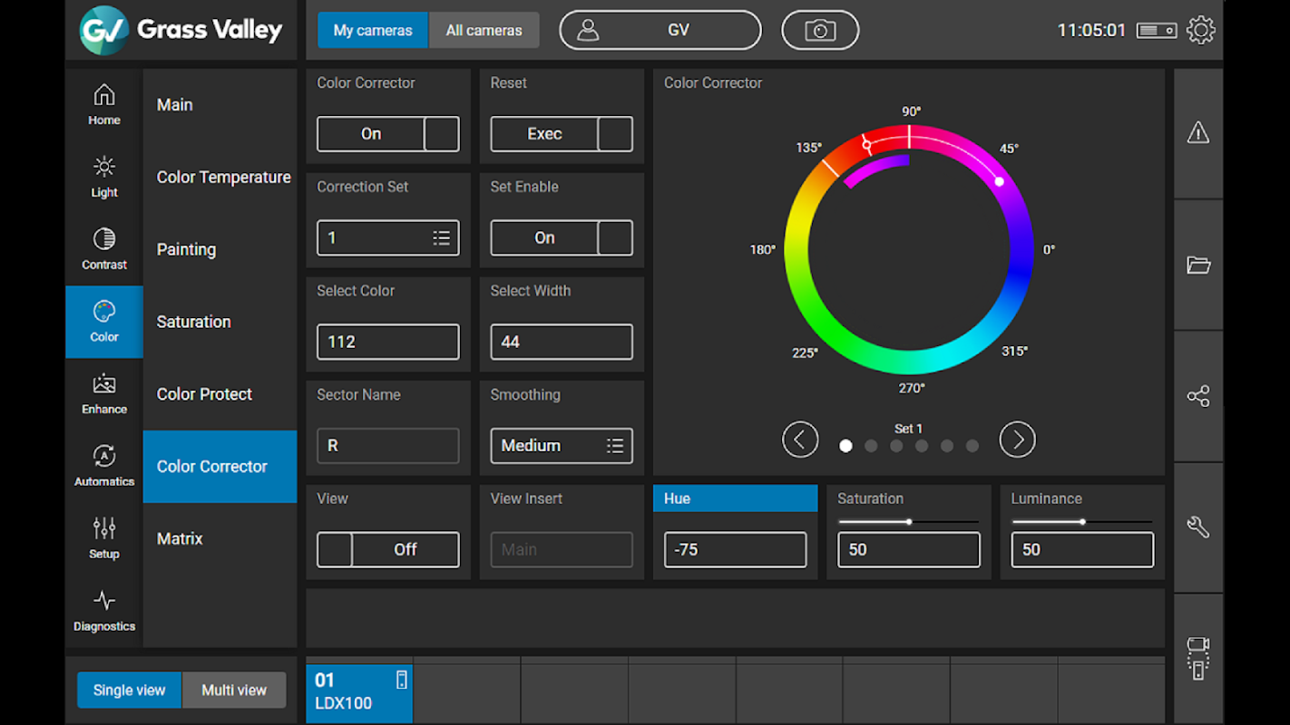
Task: Open the share network icon
Action: click(1198, 396)
